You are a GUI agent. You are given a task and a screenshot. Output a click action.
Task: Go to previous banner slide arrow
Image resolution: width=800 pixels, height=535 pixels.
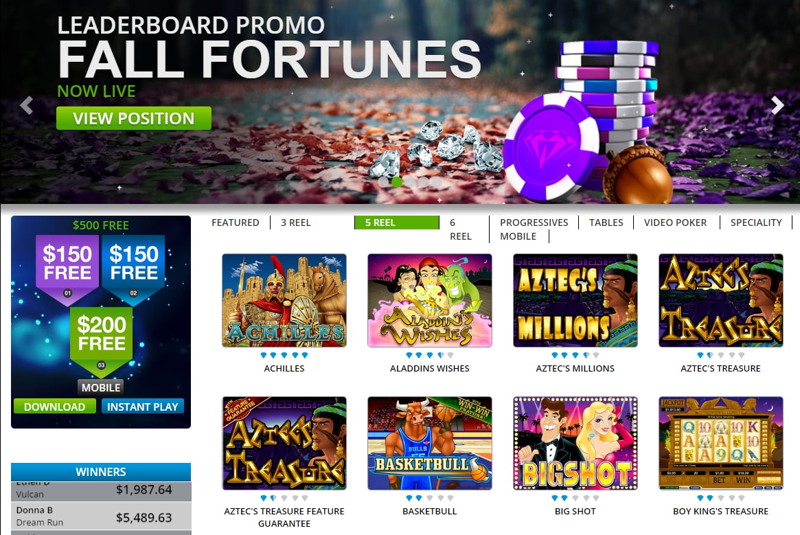tap(27, 105)
